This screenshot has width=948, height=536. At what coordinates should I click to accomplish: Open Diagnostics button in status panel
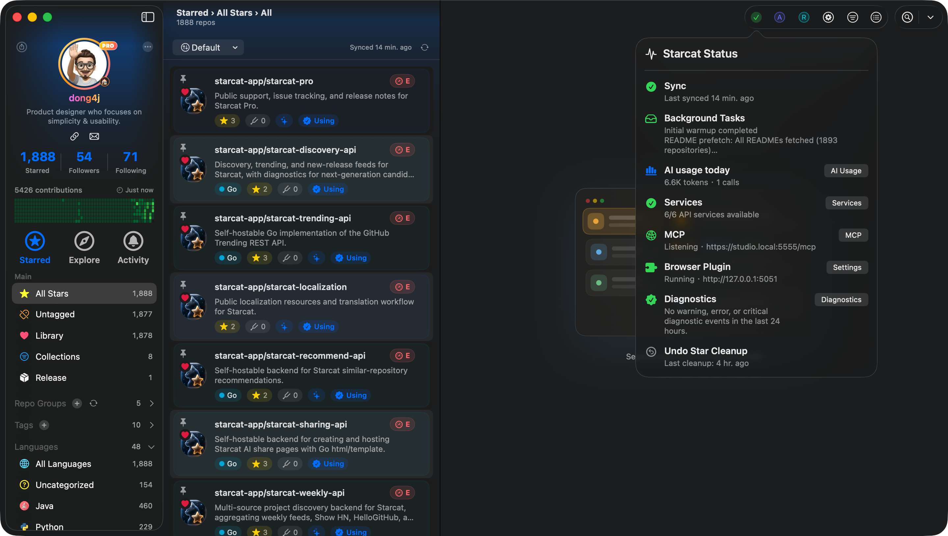[841, 300]
